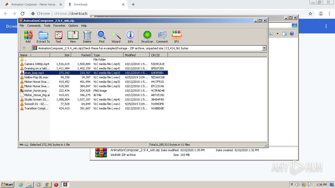Run VirusScan on the archive
The height and width of the screenshot is (188, 335).
147,37
